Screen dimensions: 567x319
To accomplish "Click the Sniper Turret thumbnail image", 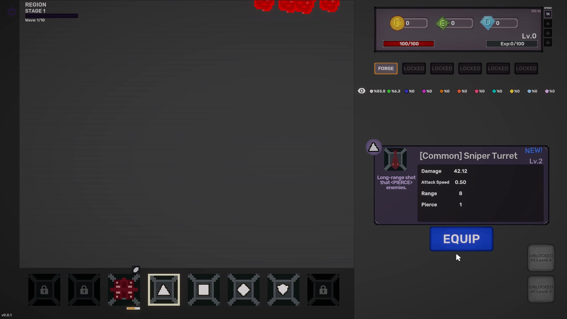I will pyautogui.click(x=395, y=159).
